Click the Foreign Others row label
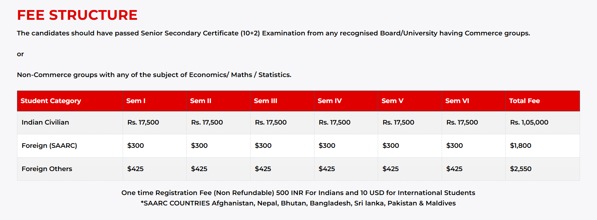The height and width of the screenshot is (220, 597). 47,169
